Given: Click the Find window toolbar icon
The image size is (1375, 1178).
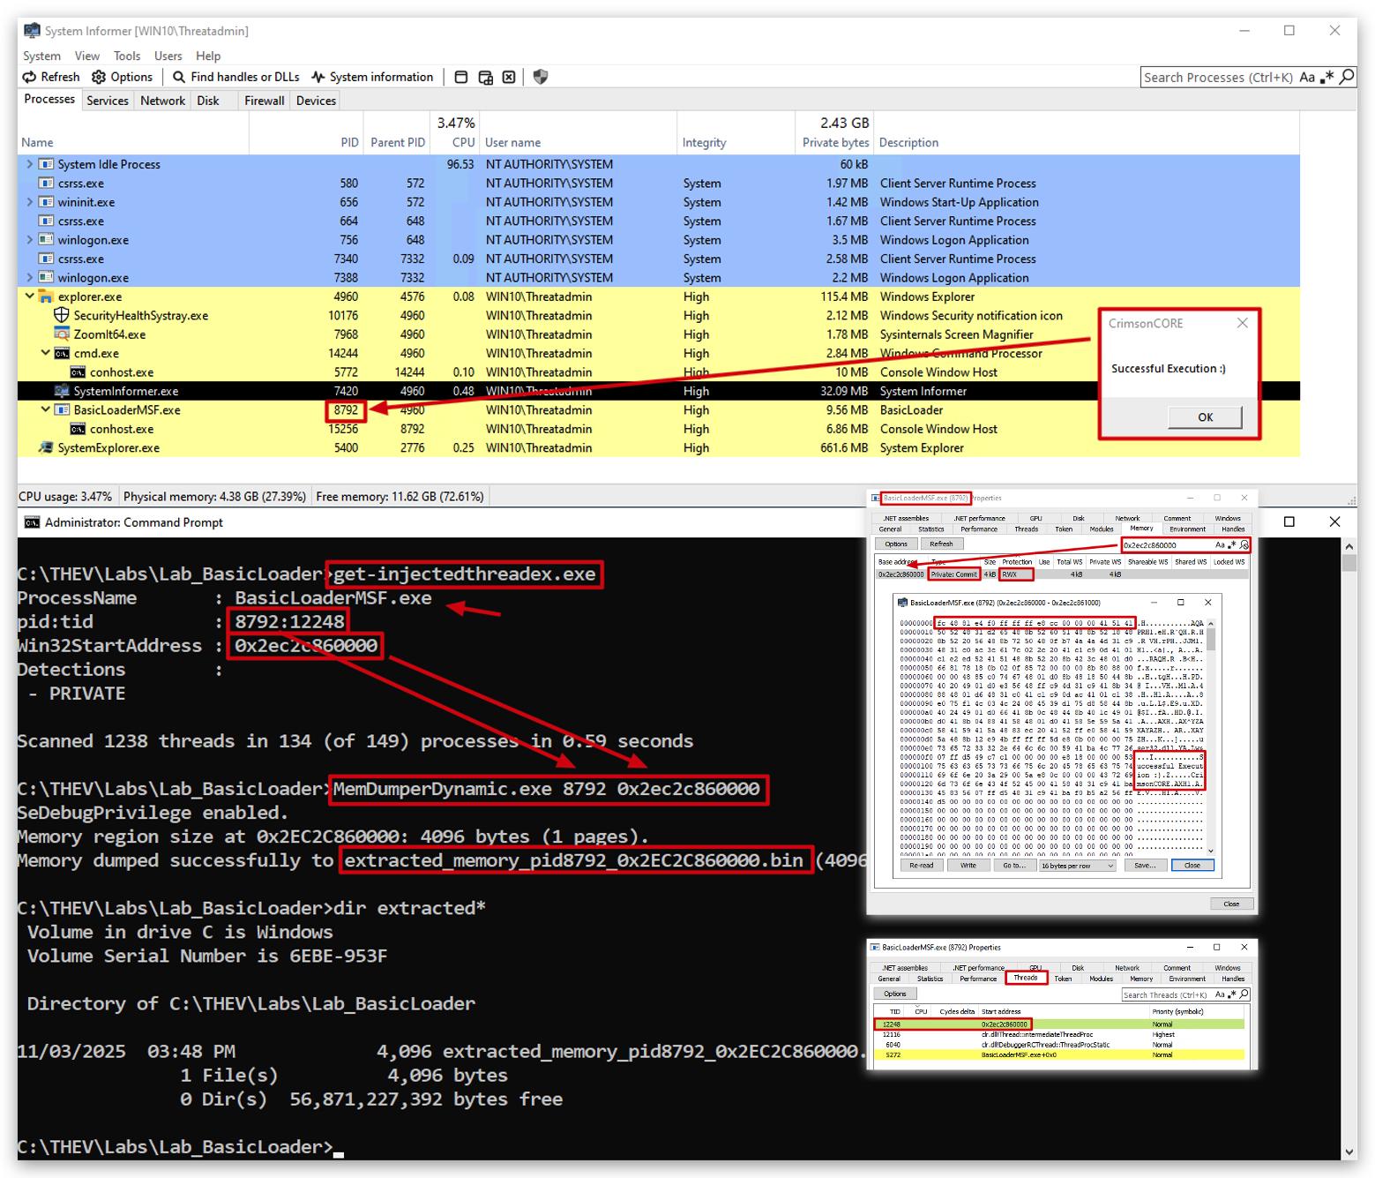Looking at the screenshot, I should (x=460, y=77).
